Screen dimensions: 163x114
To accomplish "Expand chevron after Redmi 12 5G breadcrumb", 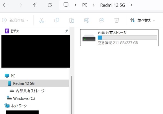I will pos(132,5).
